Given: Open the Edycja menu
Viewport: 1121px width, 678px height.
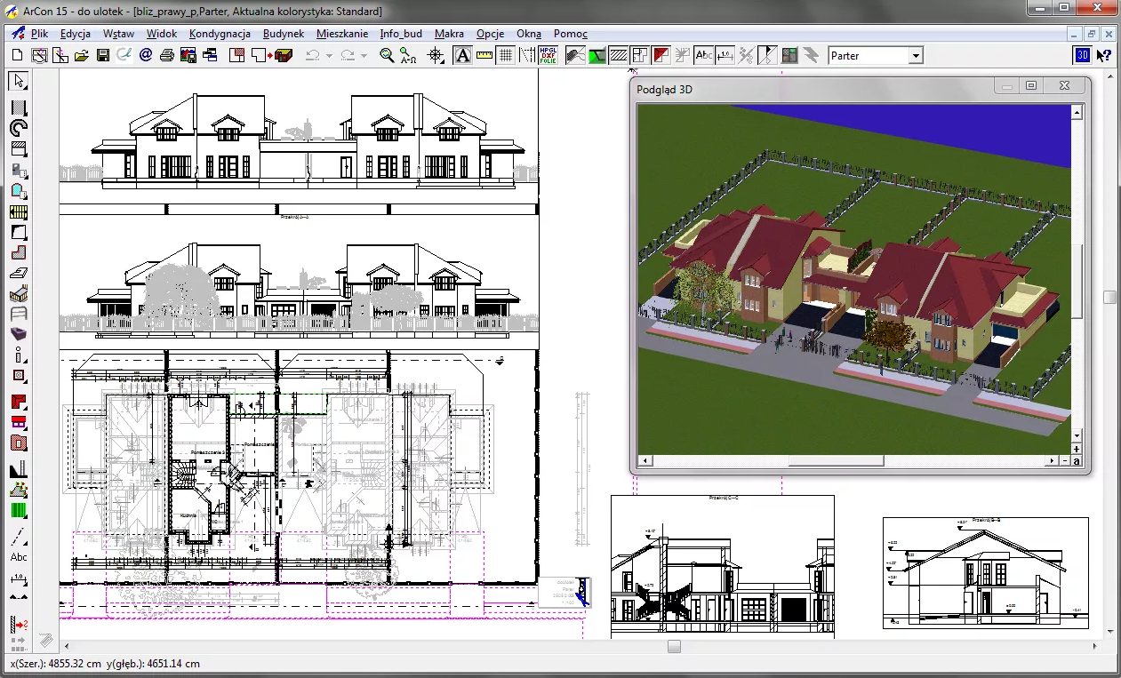Looking at the screenshot, I should 76,34.
